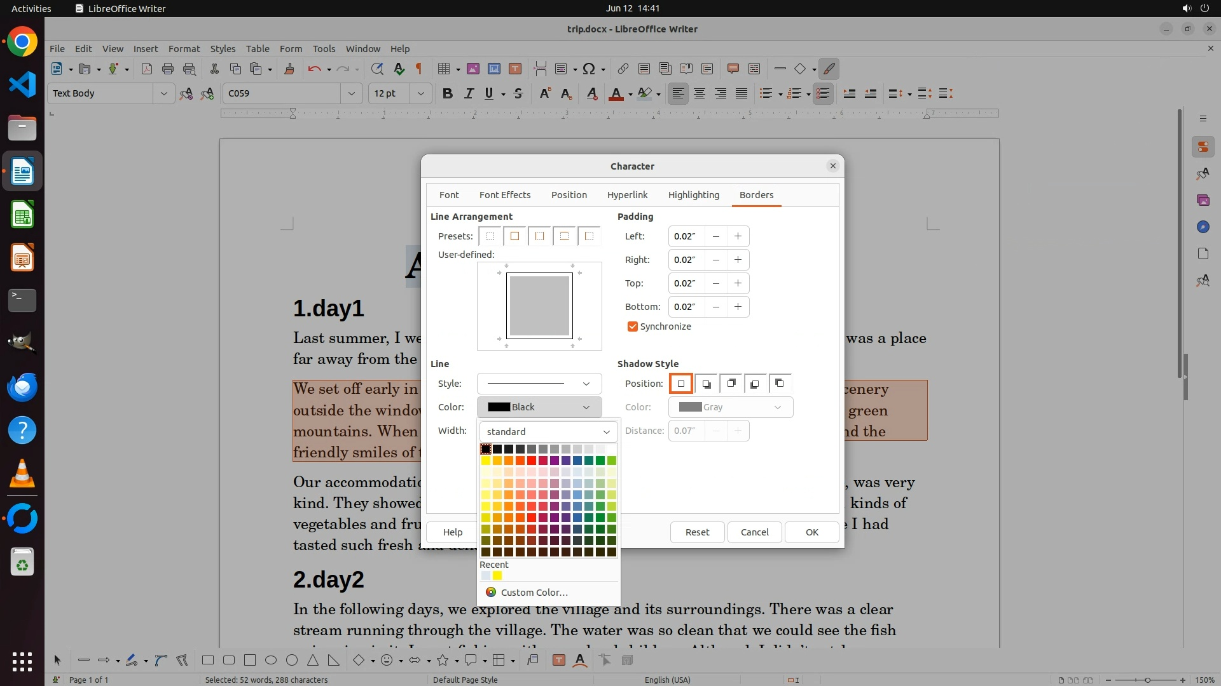The height and width of the screenshot is (686, 1221).
Task: Open the Format menu
Action: pos(184,48)
